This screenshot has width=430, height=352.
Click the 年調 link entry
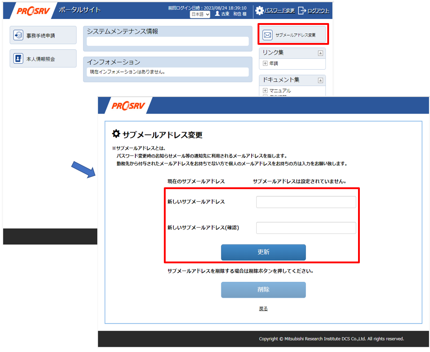coord(274,63)
